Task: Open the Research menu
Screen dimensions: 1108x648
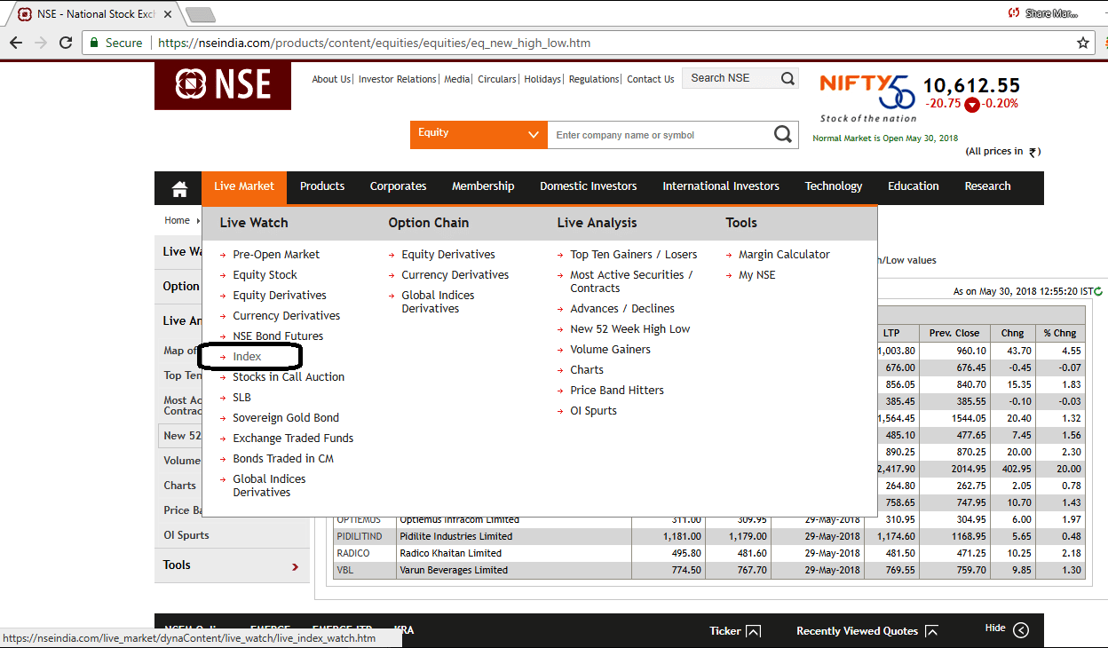Action: [988, 186]
